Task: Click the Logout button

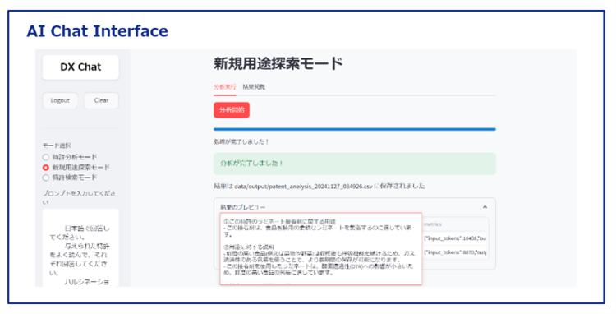Action: (60, 100)
